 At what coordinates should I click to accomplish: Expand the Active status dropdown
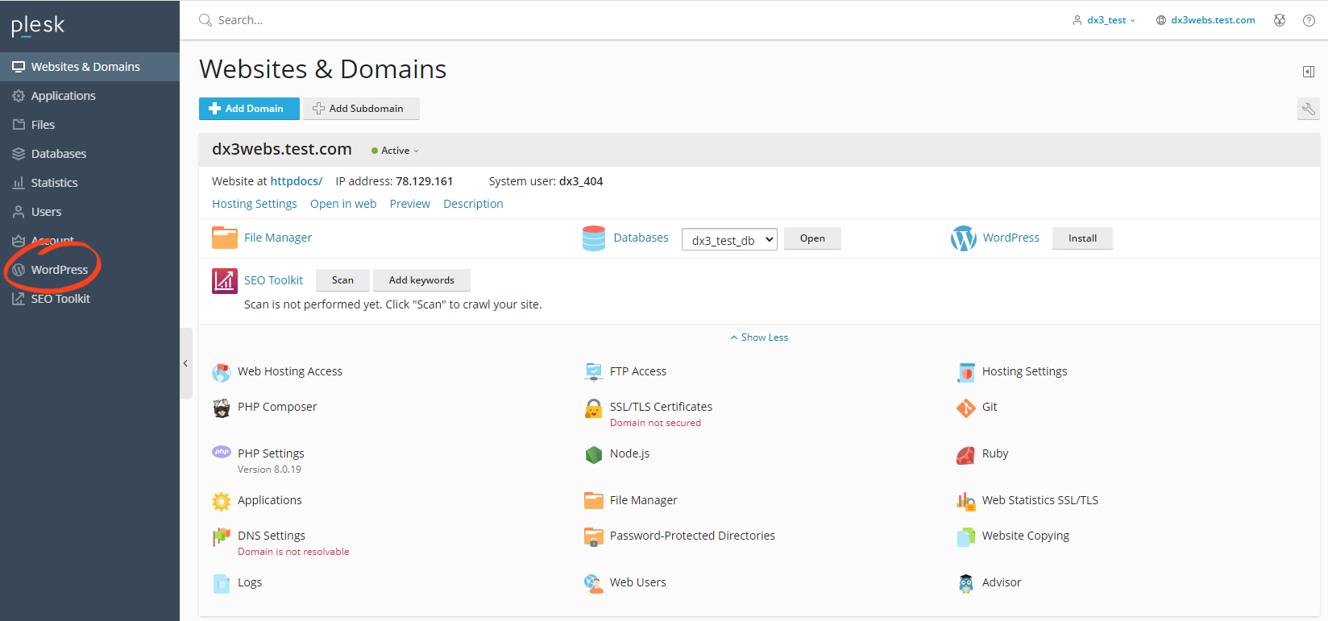click(x=396, y=151)
